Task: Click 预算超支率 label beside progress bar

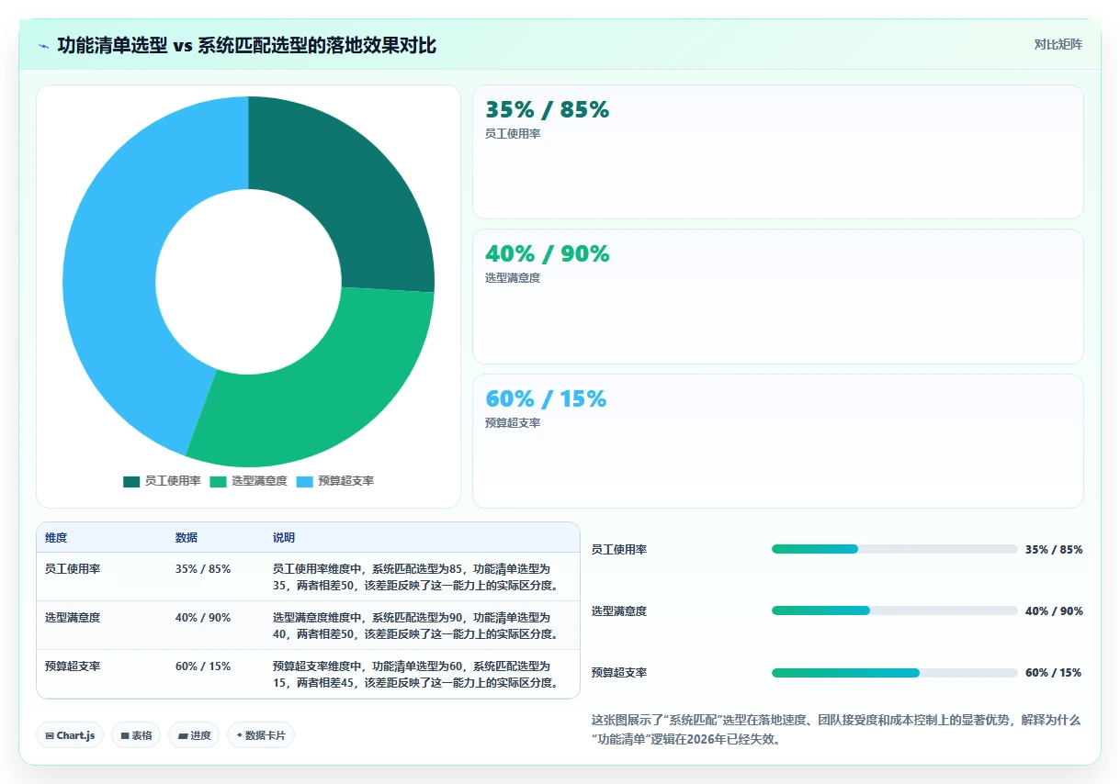Action: (x=619, y=672)
